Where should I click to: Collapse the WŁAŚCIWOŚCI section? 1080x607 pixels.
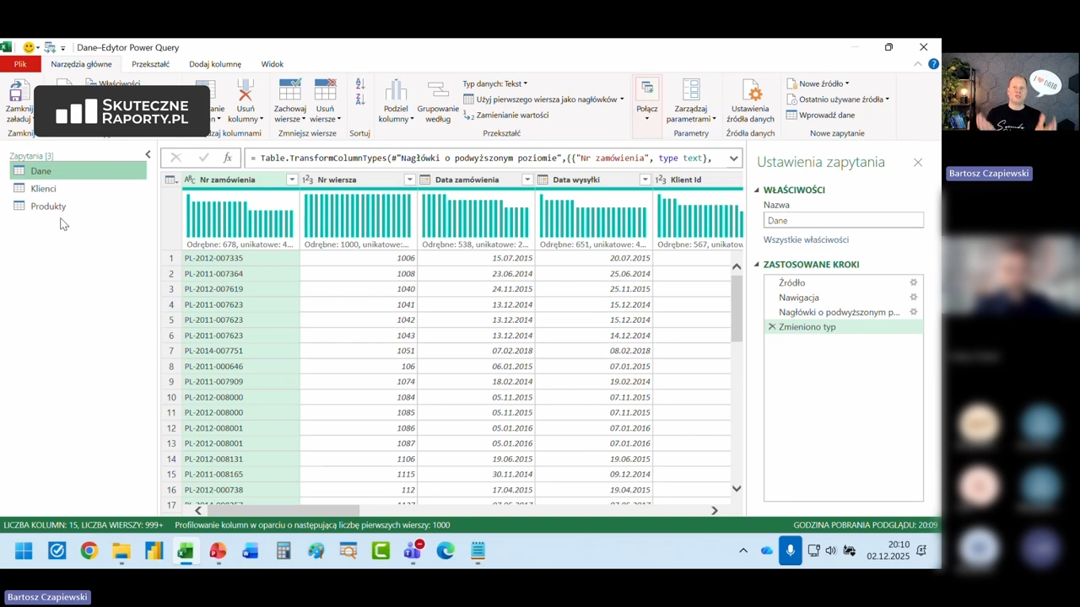pyautogui.click(x=757, y=191)
